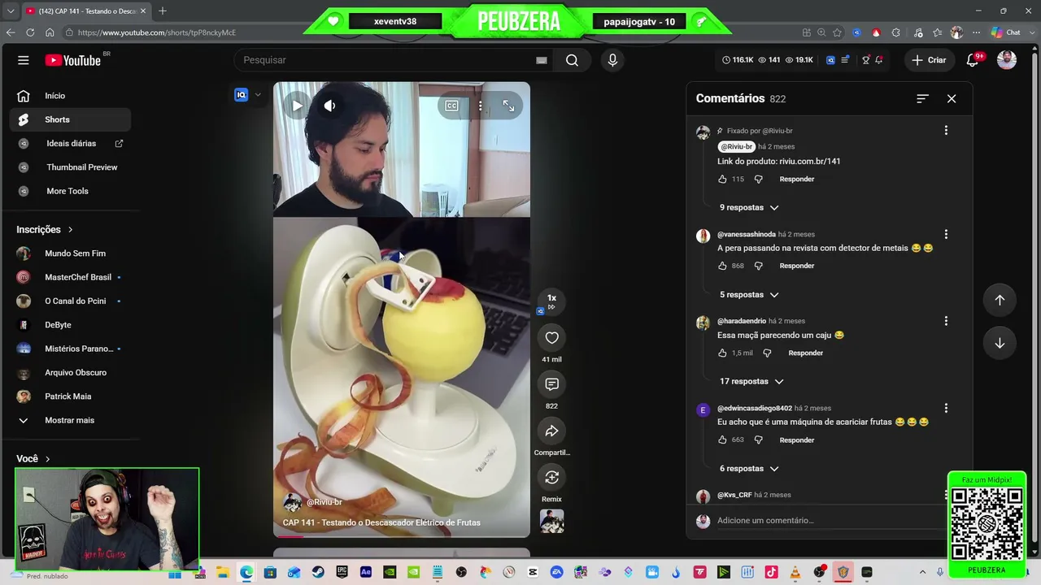This screenshot has height=585, width=1041.
Task: Reply to edwincasadiego8402's comment
Action: [797, 440]
